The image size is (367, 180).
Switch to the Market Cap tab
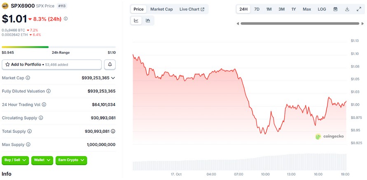pyautogui.click(x=161, y=9)
